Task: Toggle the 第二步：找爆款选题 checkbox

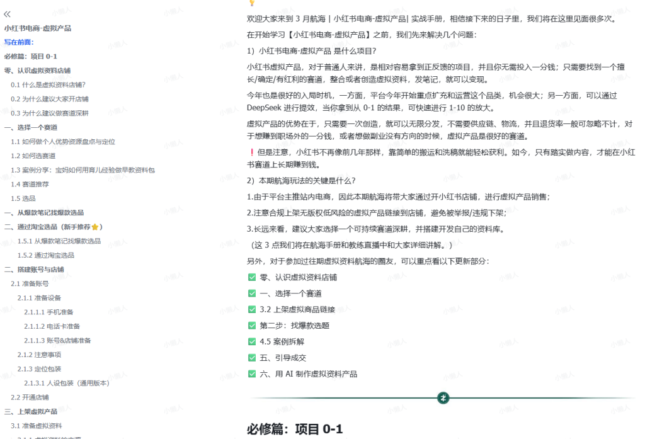Action: pos(252,326)
